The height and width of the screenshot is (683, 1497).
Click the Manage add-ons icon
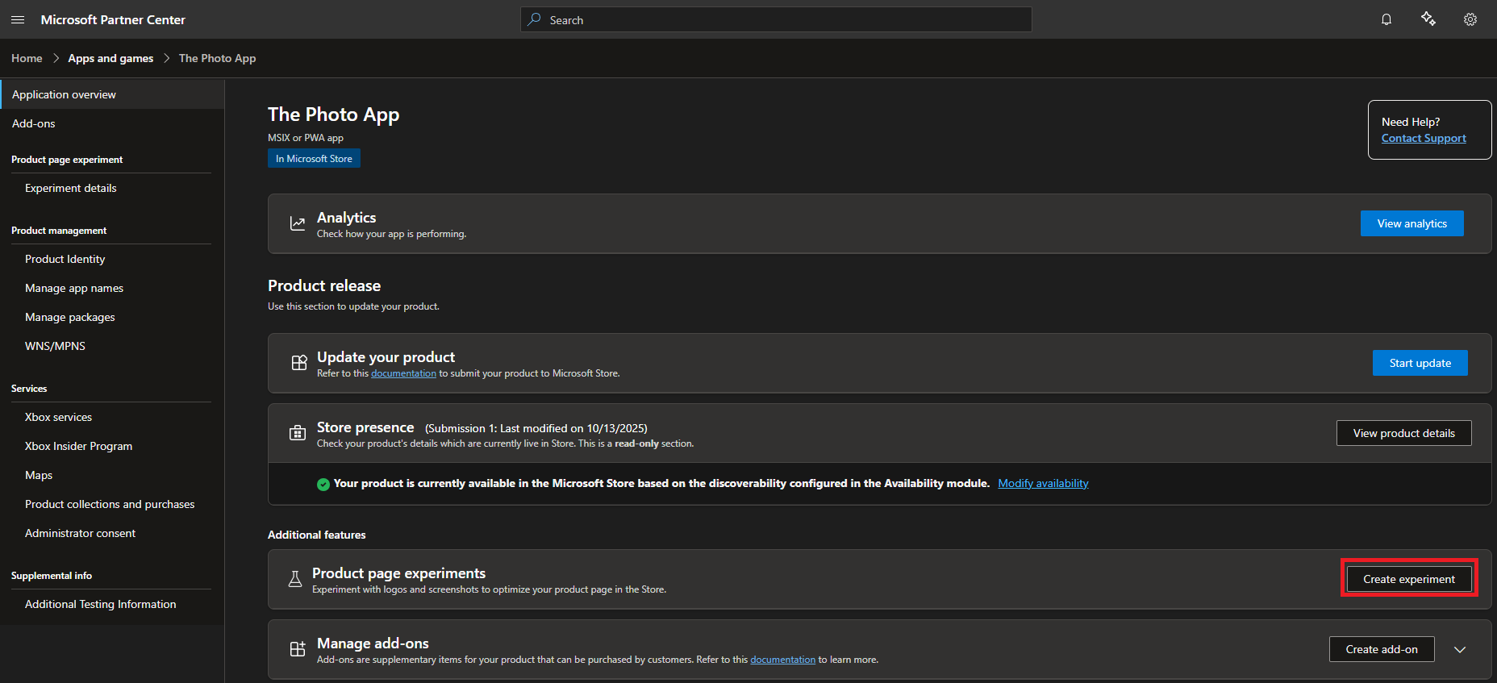298,649
